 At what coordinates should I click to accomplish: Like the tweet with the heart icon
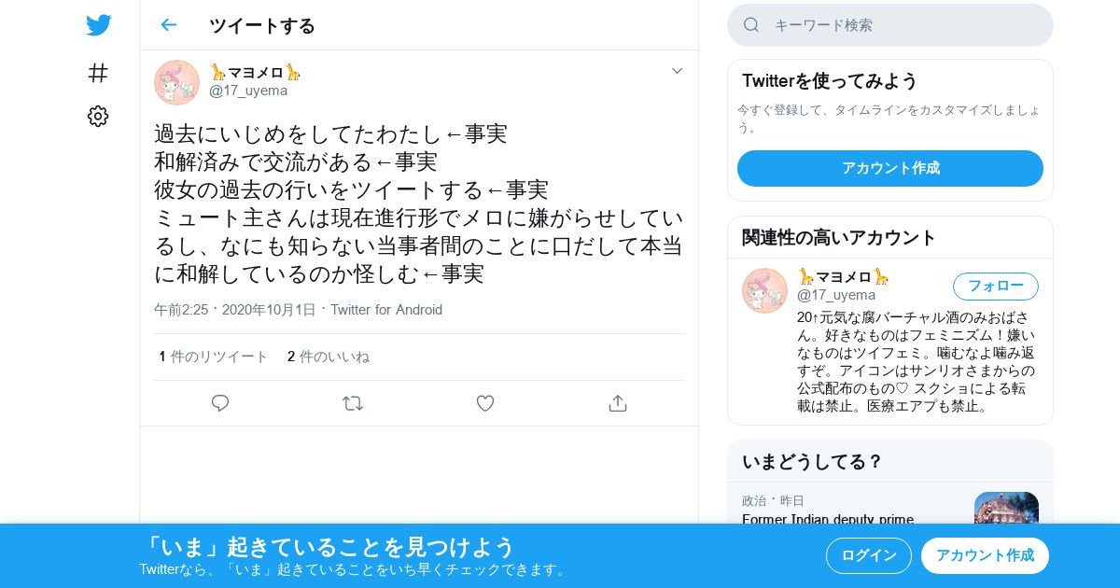point(485,403)
